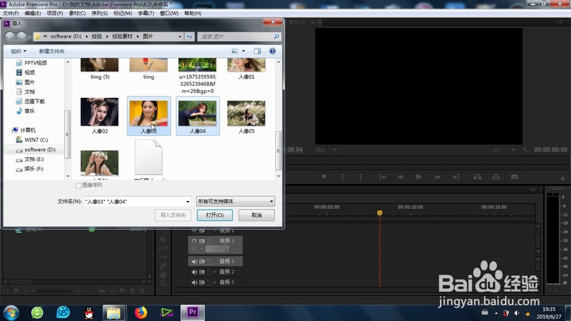The width and height of the screenshot is (571, 321).
Task: Toggle sync lock on 视频 1 track
Action: tap(202, 241)
